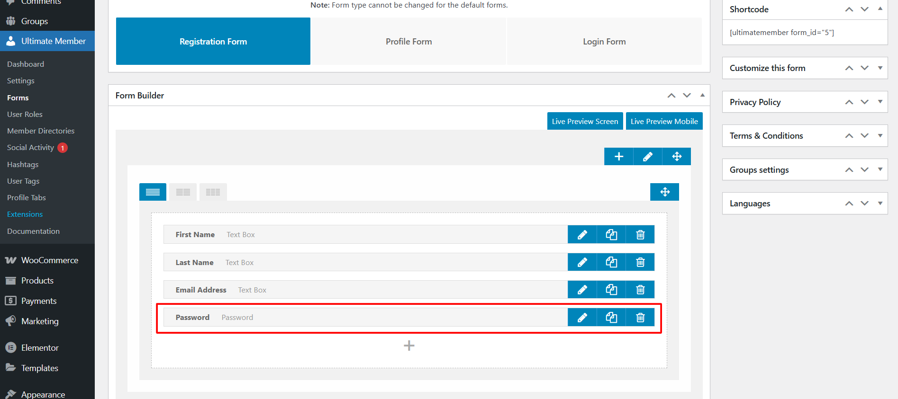Screen dimensions: 898x399
Task: Select the shortcode text
Action: coord(782,33)
